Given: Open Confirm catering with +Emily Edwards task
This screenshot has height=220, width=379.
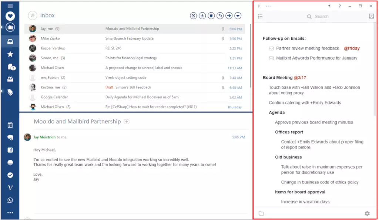Looking at the screenshot, I should coord(305,103).
